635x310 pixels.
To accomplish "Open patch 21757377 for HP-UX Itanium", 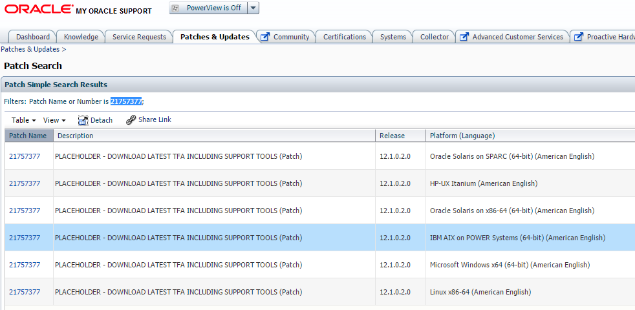I will [25, 183].
